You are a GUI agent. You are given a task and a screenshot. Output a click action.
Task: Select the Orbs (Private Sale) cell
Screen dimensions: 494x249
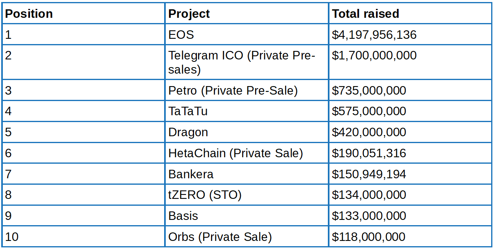coord(220,237)
